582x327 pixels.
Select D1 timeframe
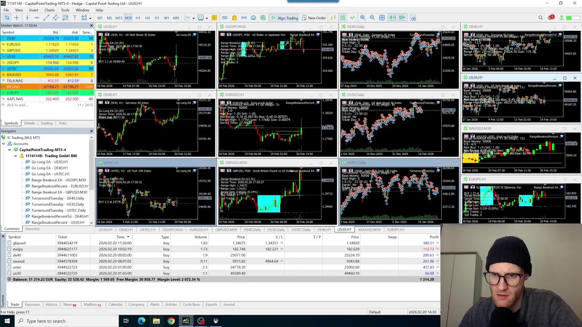pos(157,18)
